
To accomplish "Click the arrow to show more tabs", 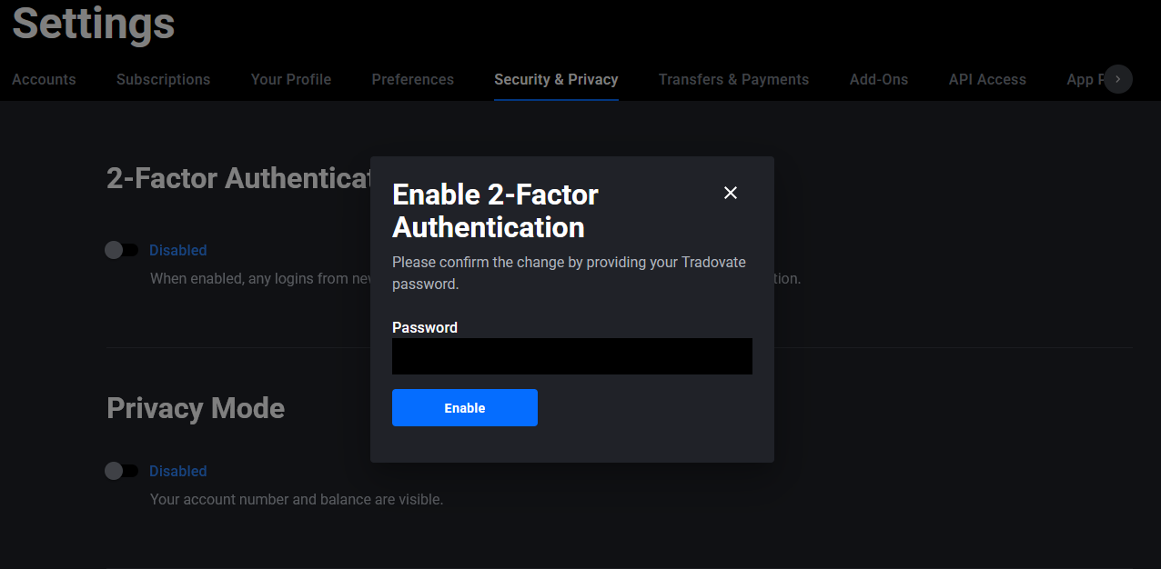I will (x=1118, y=79).
